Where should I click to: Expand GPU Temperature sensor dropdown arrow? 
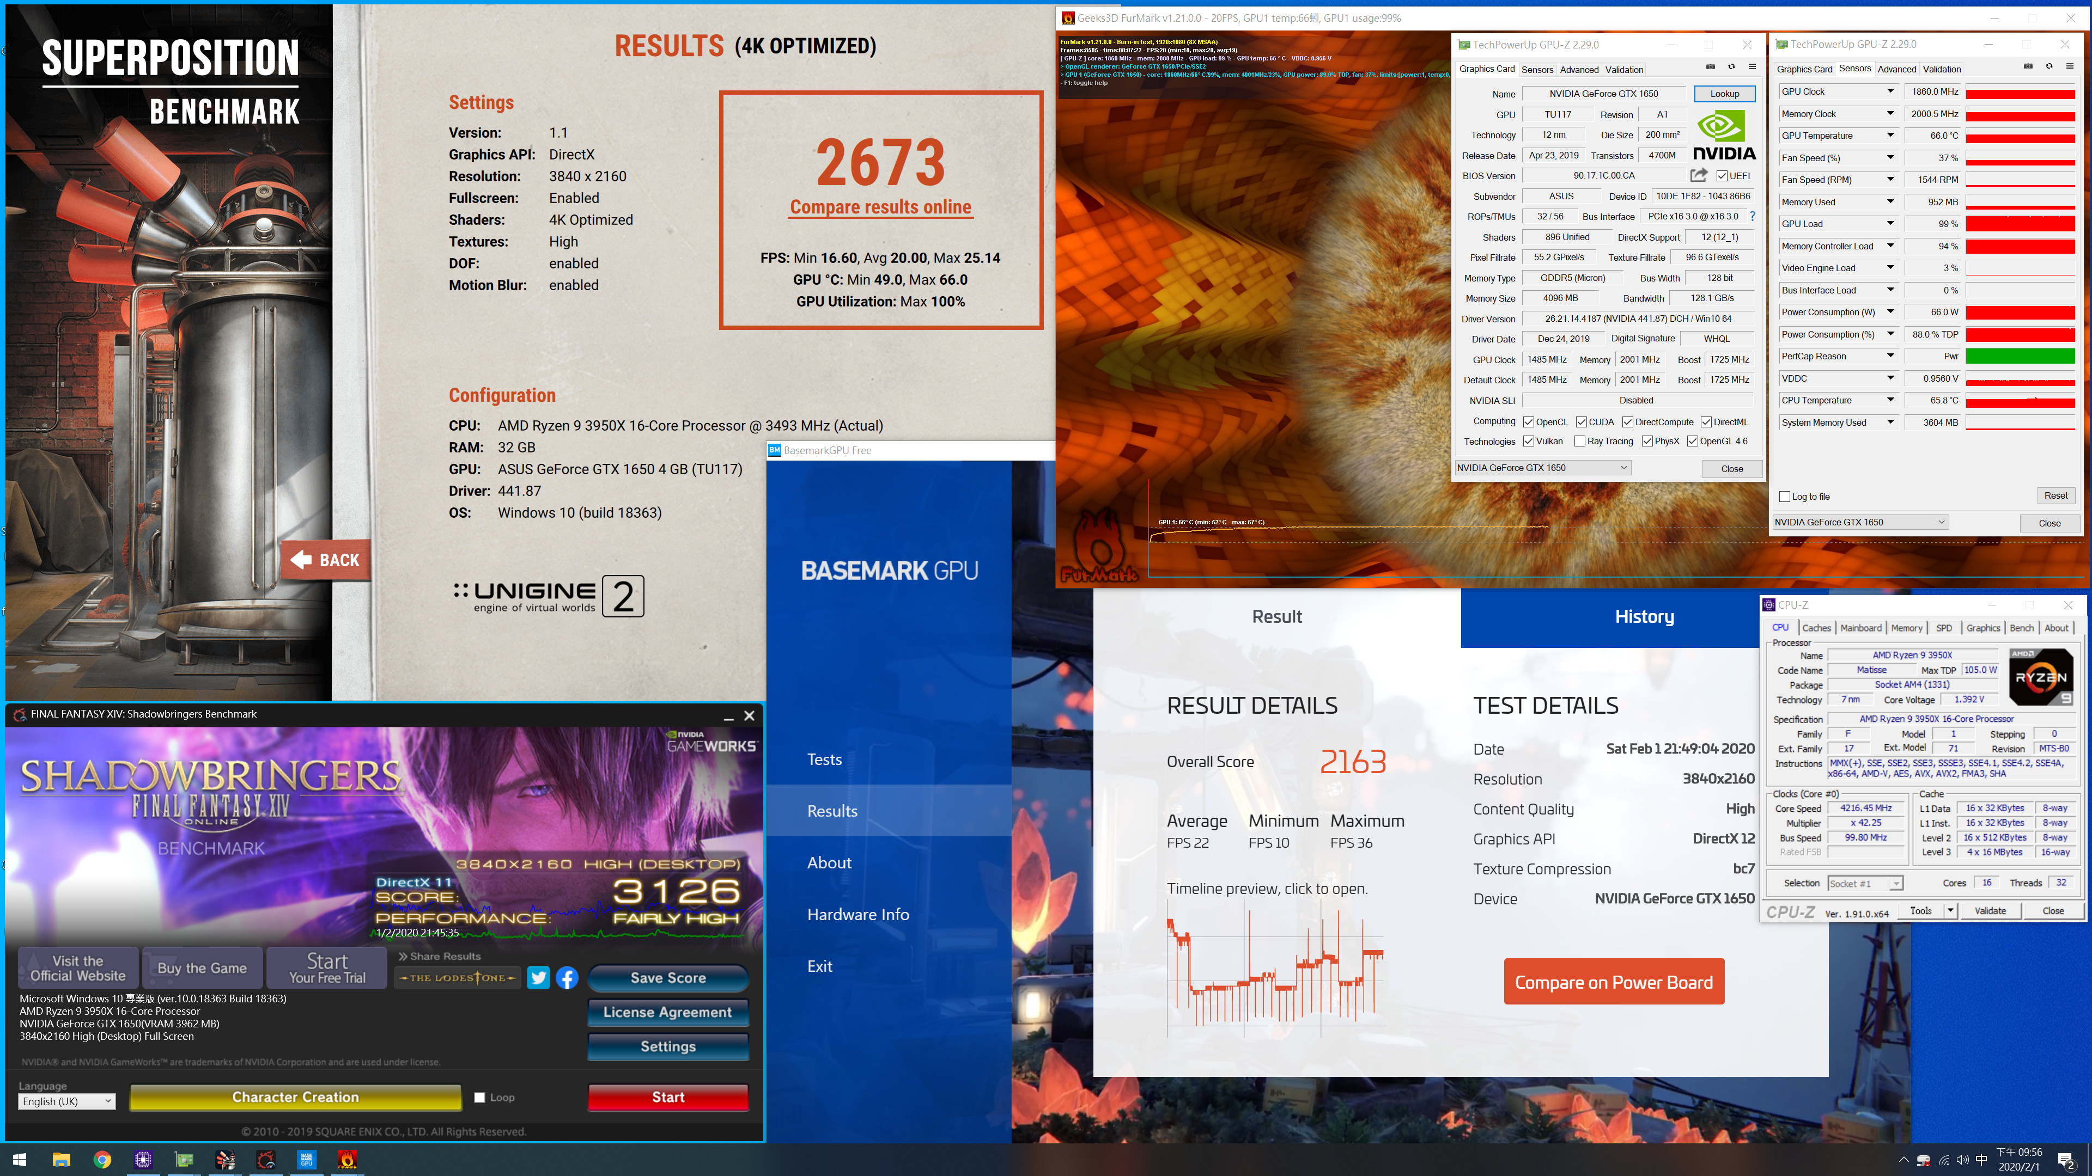click(1890, 136)
